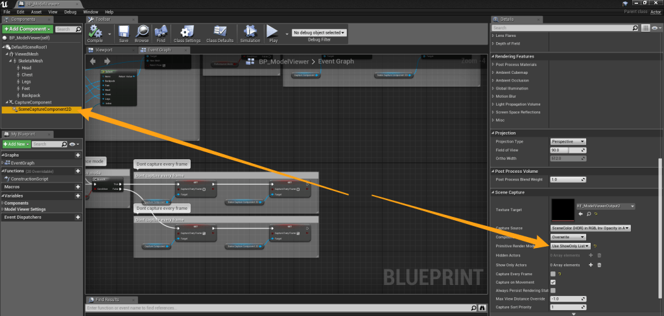Save the blueprint with the Save icon
664x316 pixels.
coord(124,32)
